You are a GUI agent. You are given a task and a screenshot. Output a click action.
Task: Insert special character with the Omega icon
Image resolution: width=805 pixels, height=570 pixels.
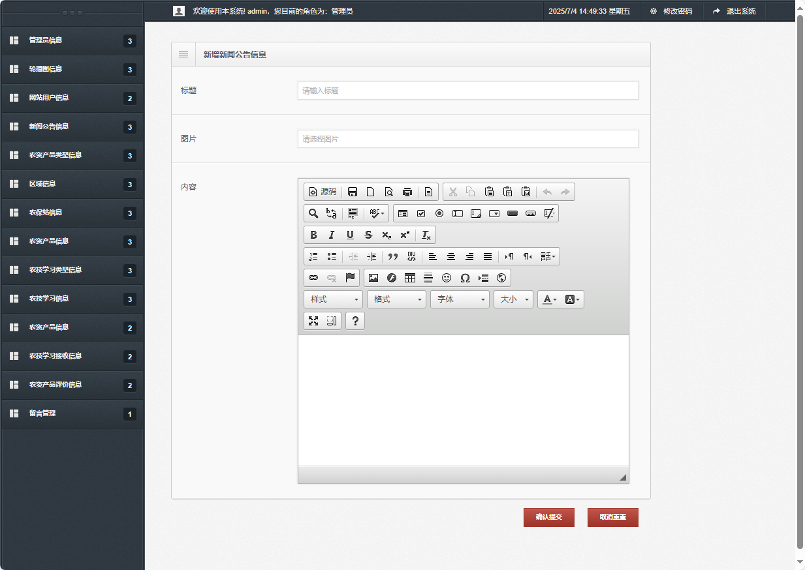[465, 278]
